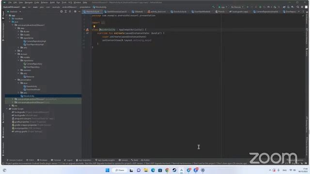Open the File menu

pyautogui.click(x=10, y=2)
